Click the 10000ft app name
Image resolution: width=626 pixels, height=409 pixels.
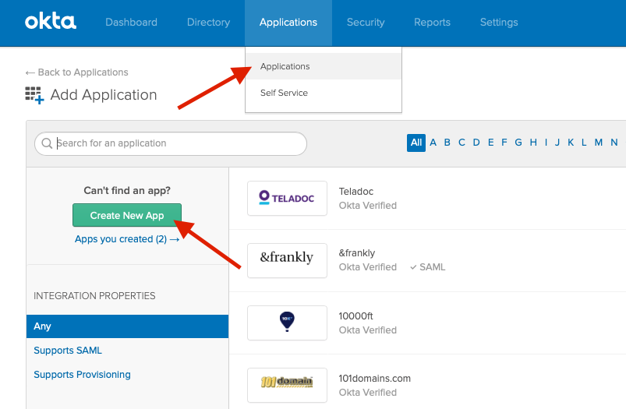point(355,316)
